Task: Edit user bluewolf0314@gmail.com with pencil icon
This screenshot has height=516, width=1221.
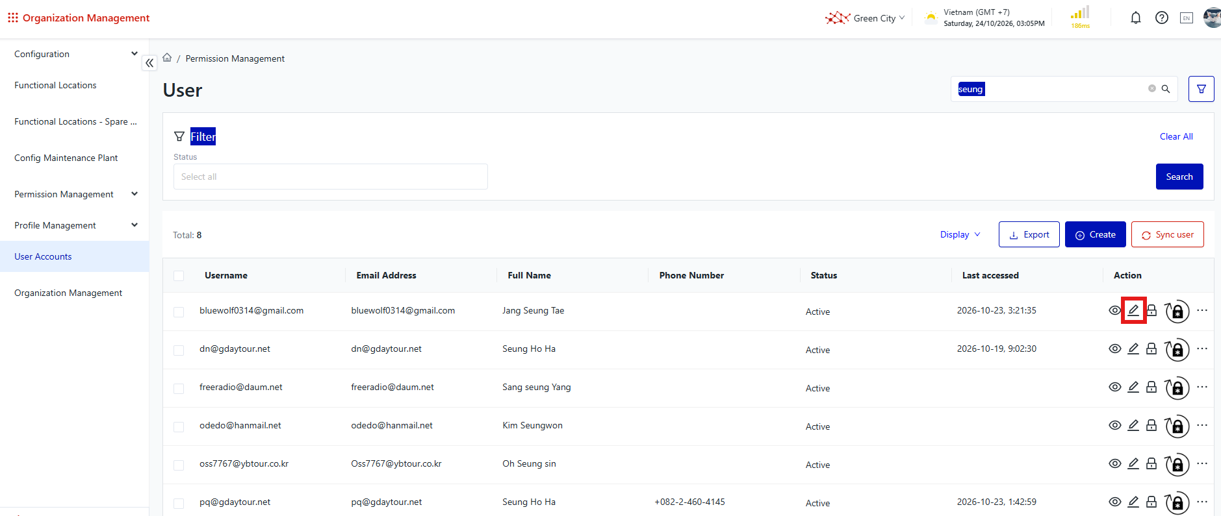Action: click(x=1133, y=310)
